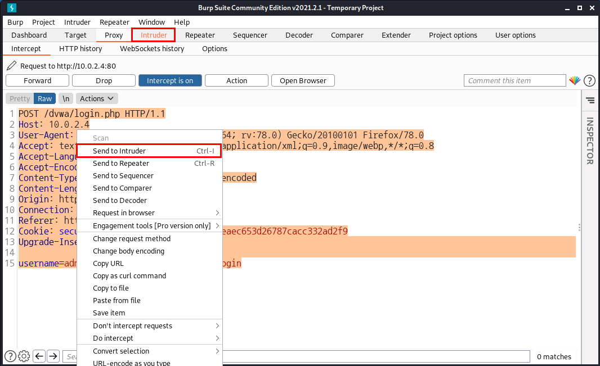Click Comment this item field
Screen dimensions: 600x366
pyautogui.click(x=514, y=80)
